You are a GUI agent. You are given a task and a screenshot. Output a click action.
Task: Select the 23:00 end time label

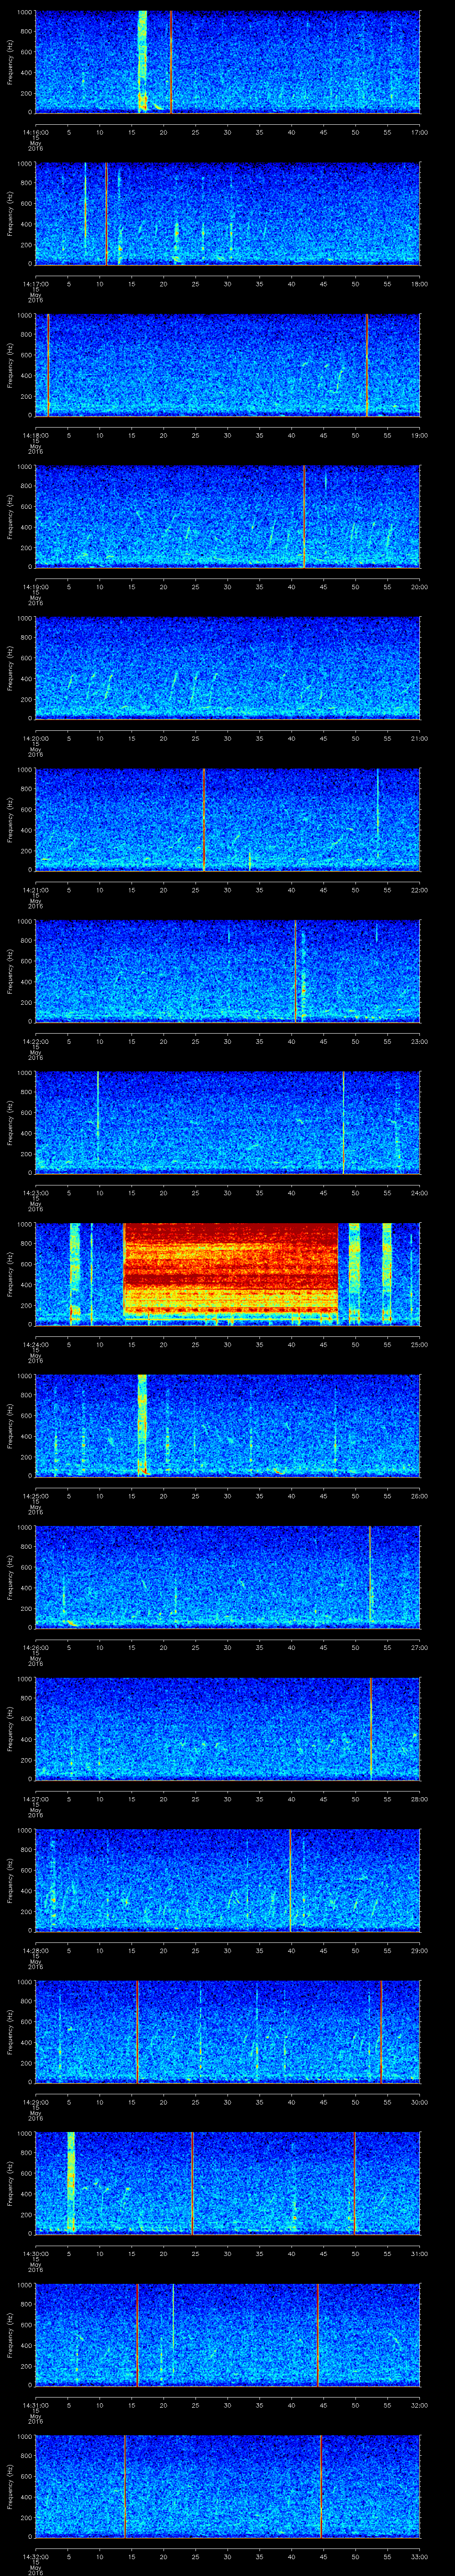click(419, 1041)
